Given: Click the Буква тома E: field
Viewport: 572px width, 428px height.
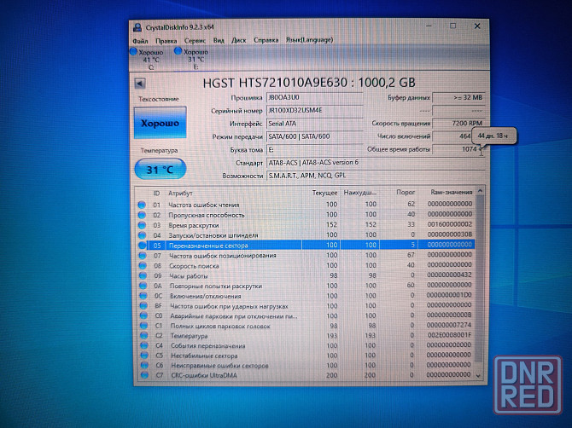Looking at the screenshot, I should pos(315,150).
